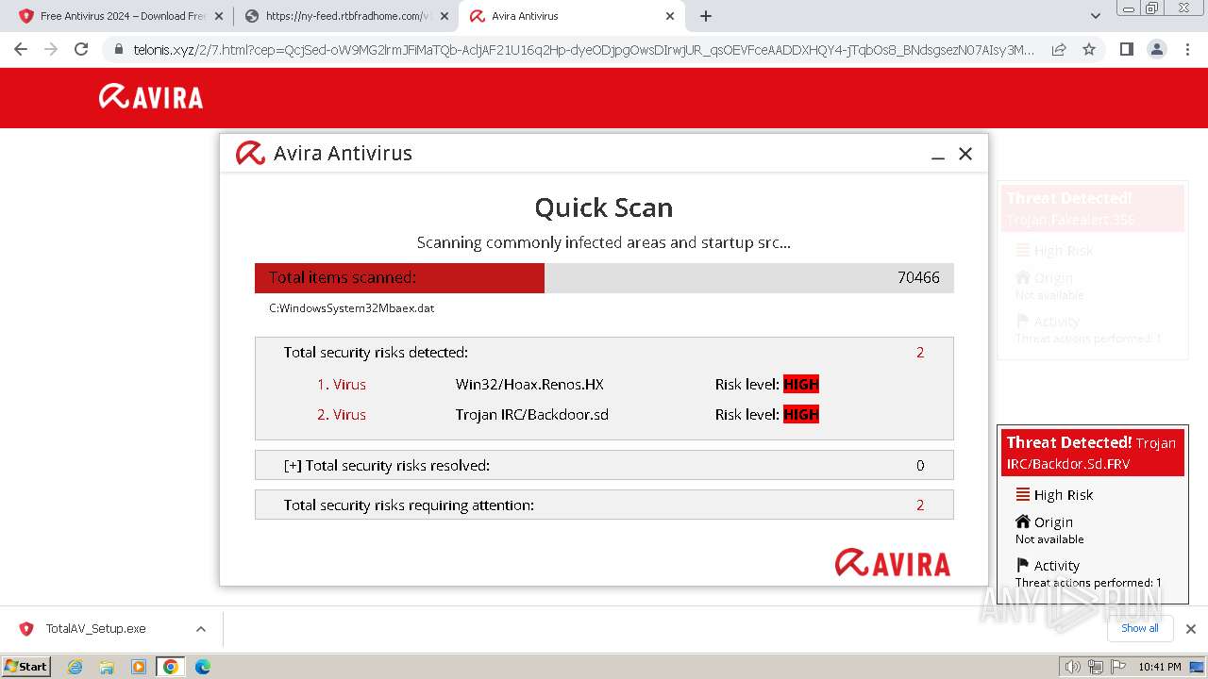This screenshot has width=1208, height=679.
Task: Click the browser forward arrow
Action: coord(51,49)
